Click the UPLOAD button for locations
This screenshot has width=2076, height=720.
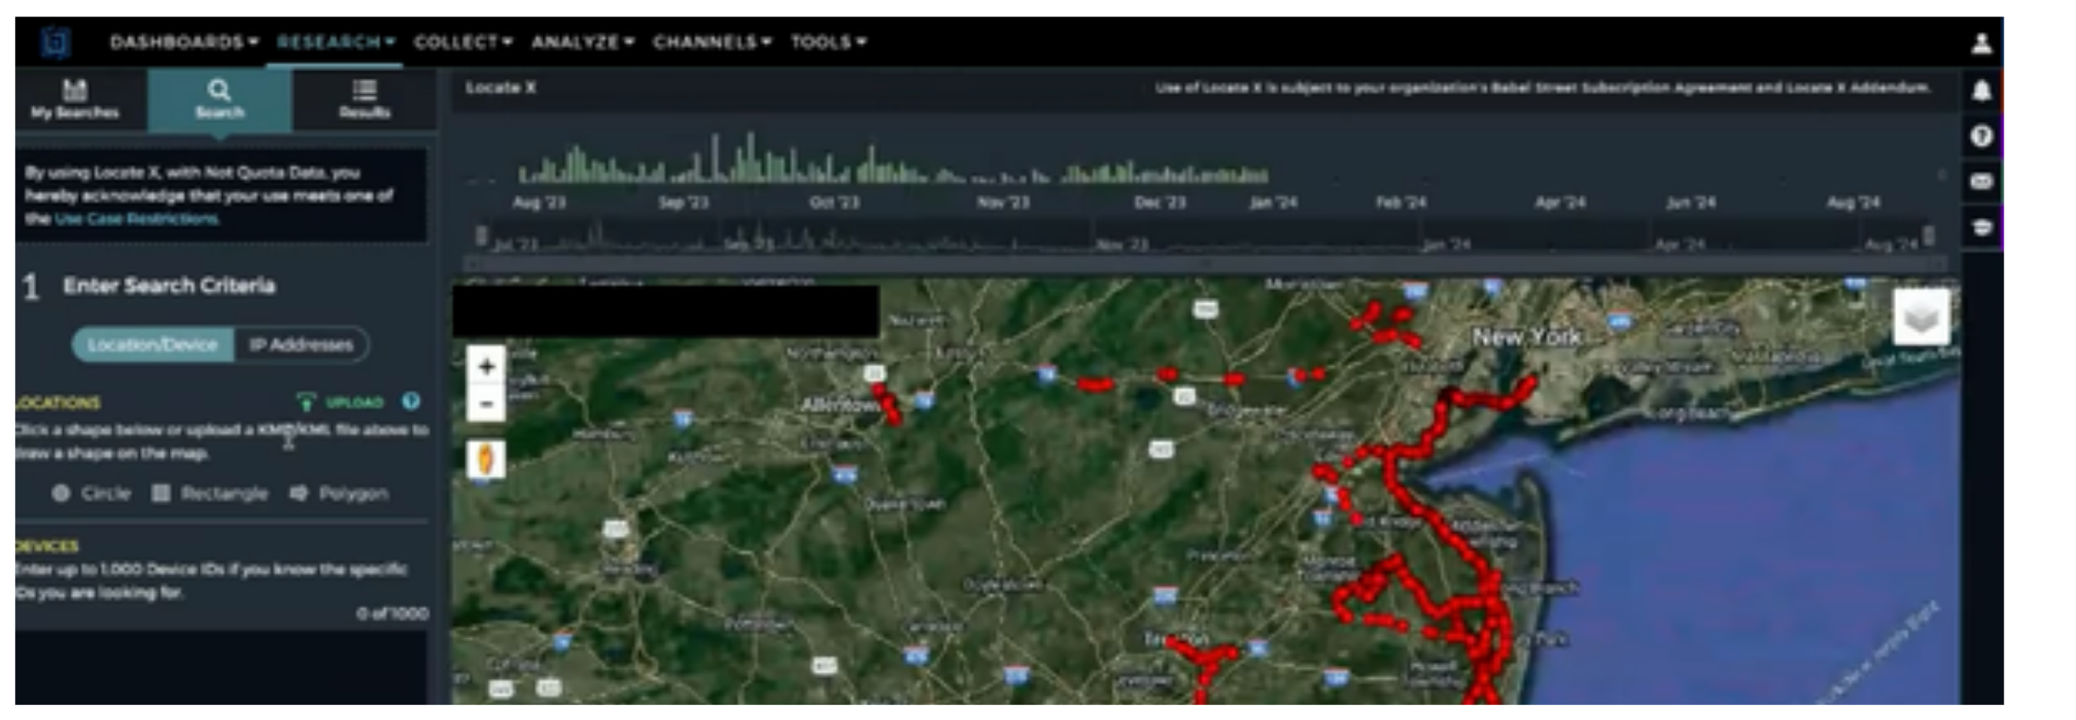pos(341,402)
